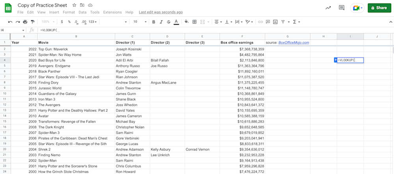Open the fill color bucket
The height and width of the screenshot is (174, 394).
pyautogui.click(x=186, y=22)
